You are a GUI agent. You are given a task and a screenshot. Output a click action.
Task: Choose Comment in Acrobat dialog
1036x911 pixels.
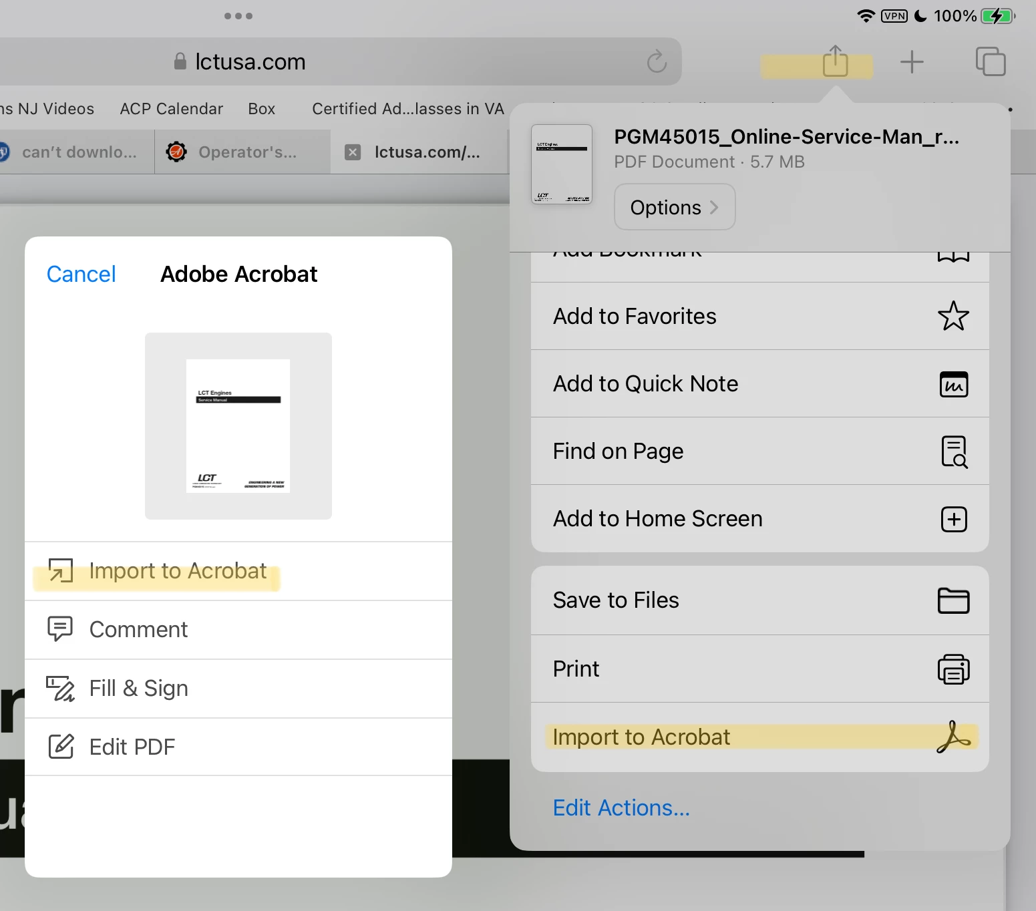point(238,630)
